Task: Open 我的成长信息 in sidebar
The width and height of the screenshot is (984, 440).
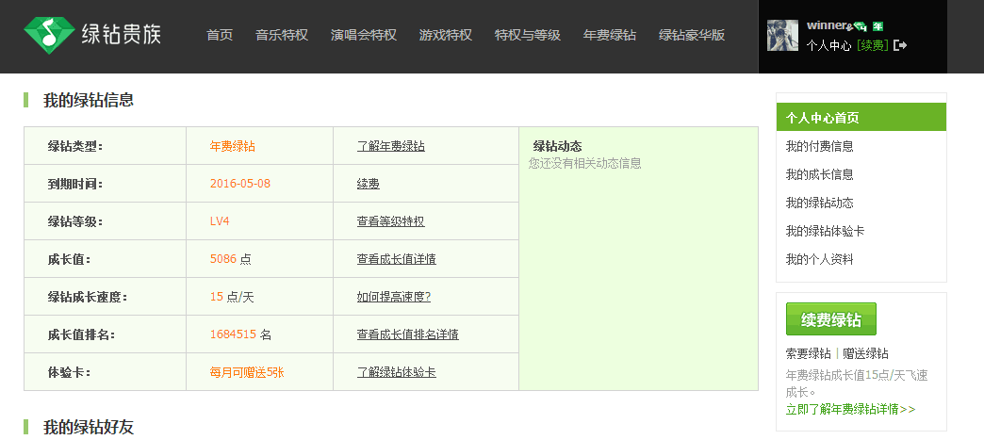Action: (x=820, y=174)
